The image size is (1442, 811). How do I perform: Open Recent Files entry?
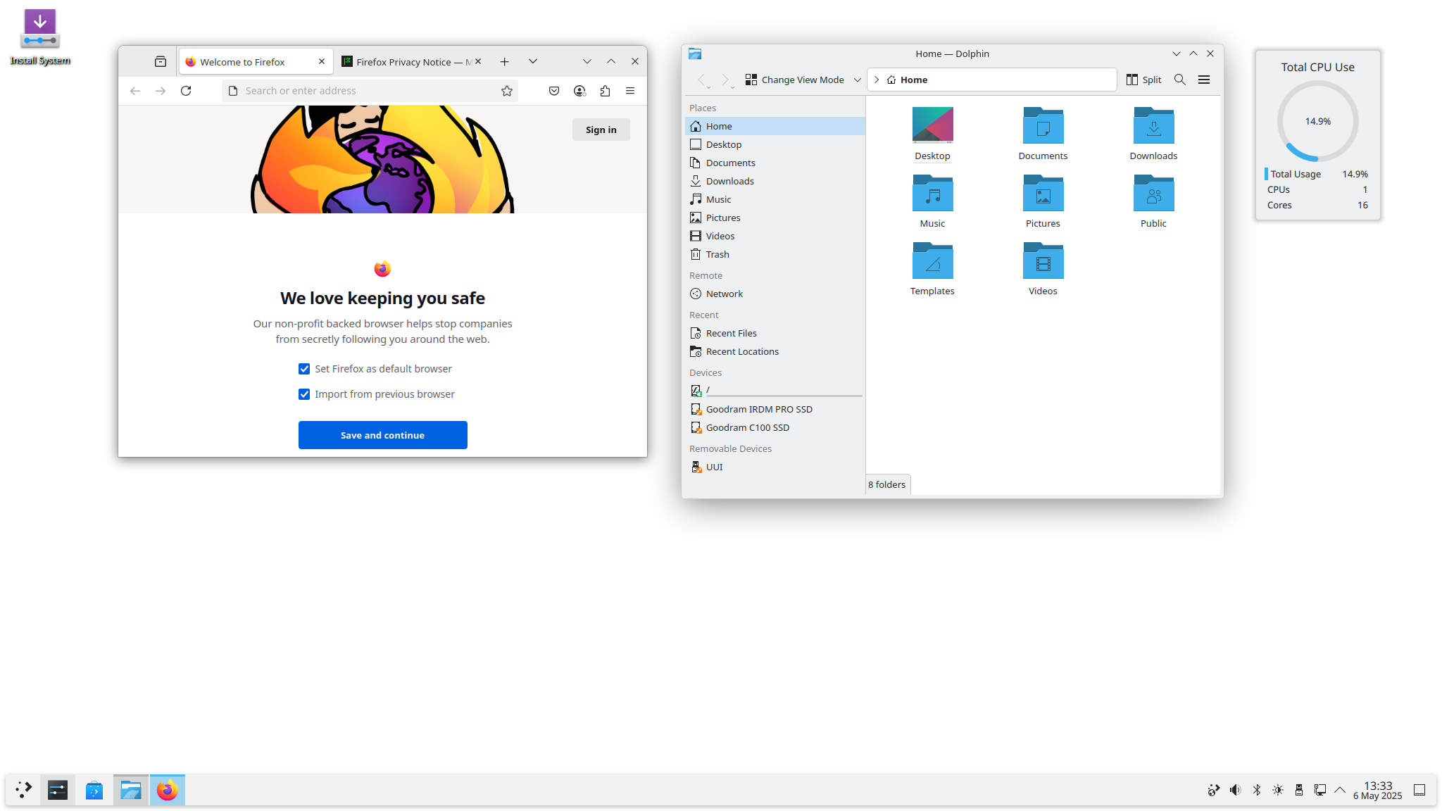(x=775, y=333)
